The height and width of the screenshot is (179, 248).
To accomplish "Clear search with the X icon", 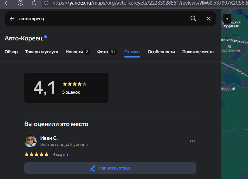I will pos(209,19).
